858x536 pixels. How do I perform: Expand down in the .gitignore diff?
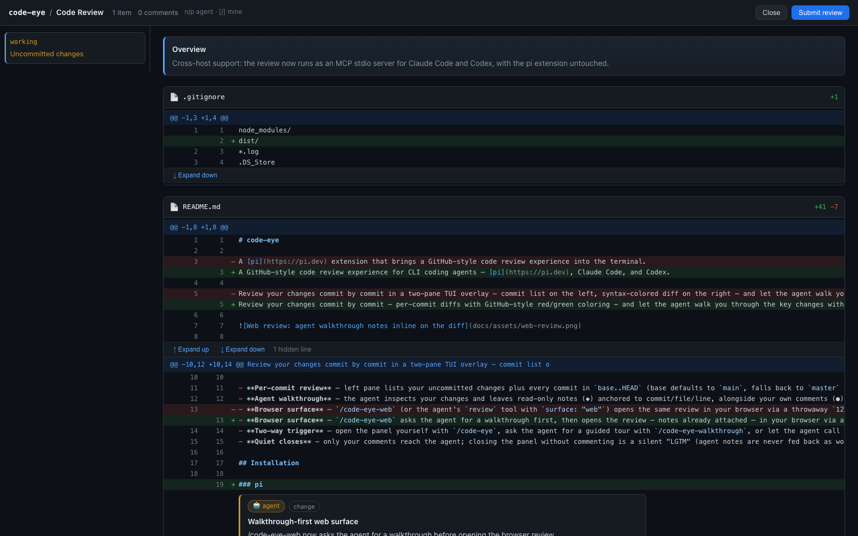[195, 175]
